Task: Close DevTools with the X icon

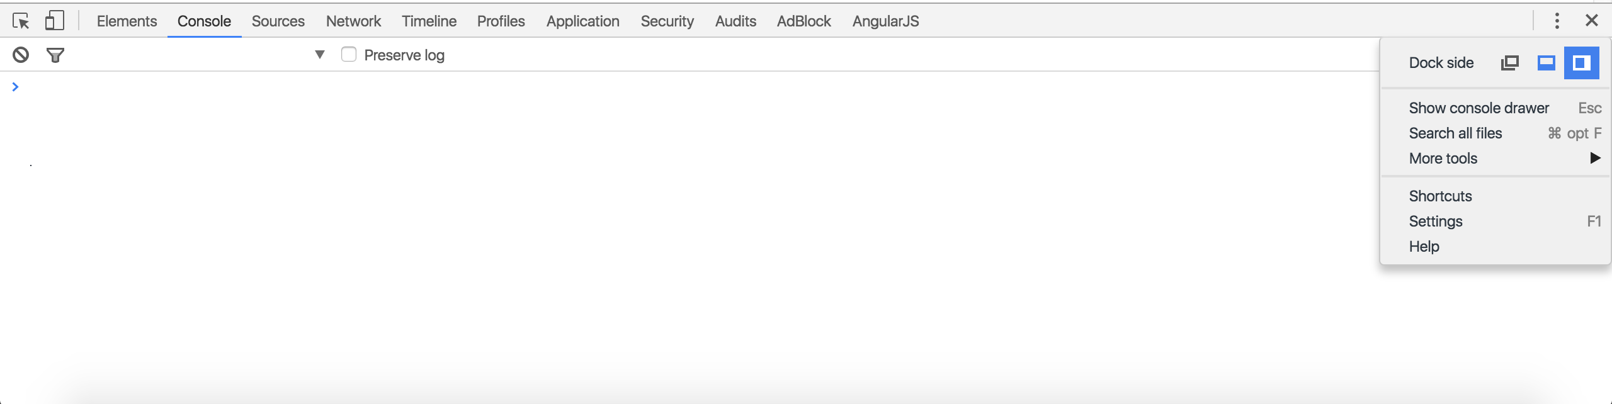Action: [1592, 21]
